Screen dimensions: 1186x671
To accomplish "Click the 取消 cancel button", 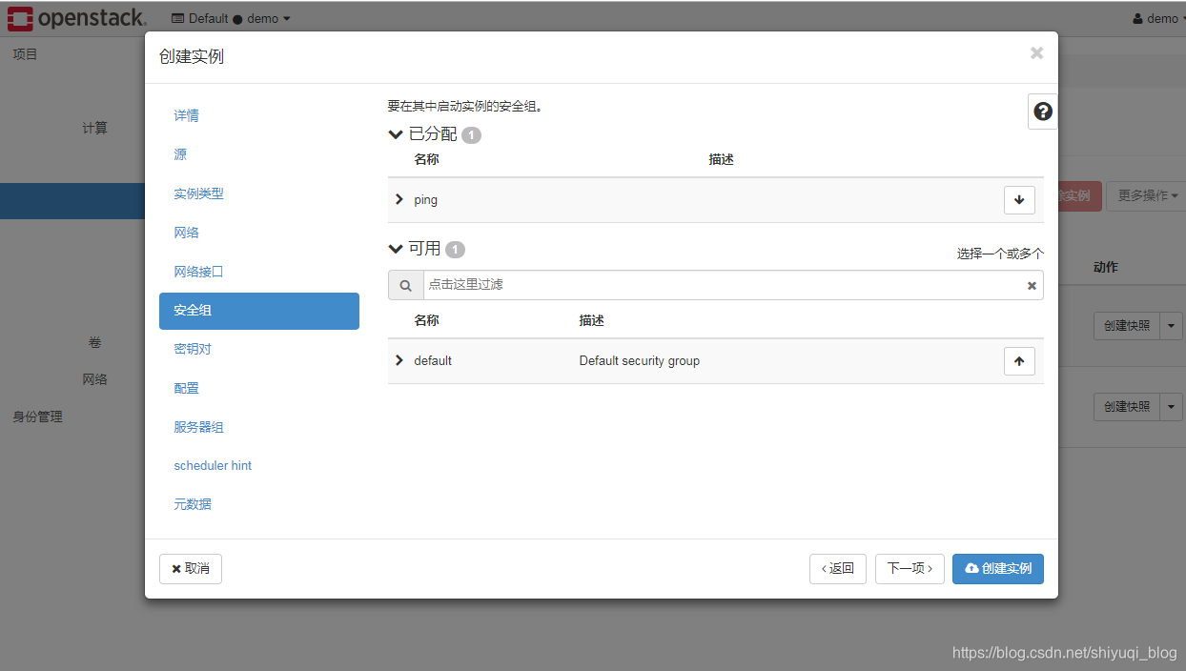I will [191, 569].
